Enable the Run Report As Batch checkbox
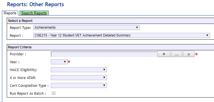 point(54,93)
